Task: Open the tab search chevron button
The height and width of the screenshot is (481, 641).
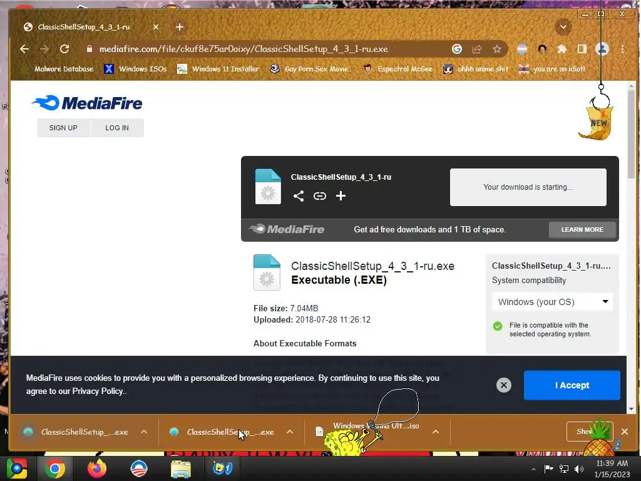Action: click(x=563, y=27)
